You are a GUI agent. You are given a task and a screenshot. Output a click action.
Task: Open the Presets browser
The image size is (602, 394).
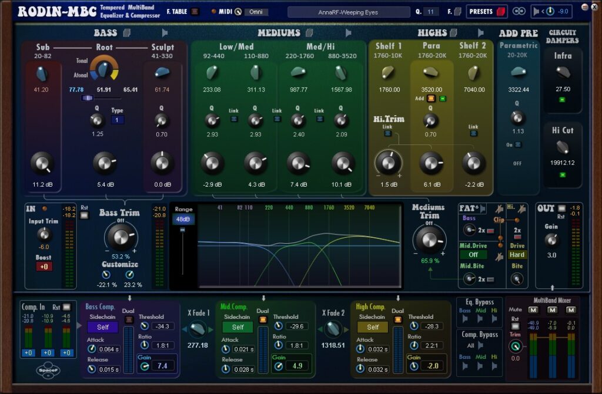pos(487,11)
